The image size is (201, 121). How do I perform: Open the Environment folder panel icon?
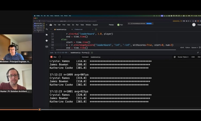pos(47,35)
